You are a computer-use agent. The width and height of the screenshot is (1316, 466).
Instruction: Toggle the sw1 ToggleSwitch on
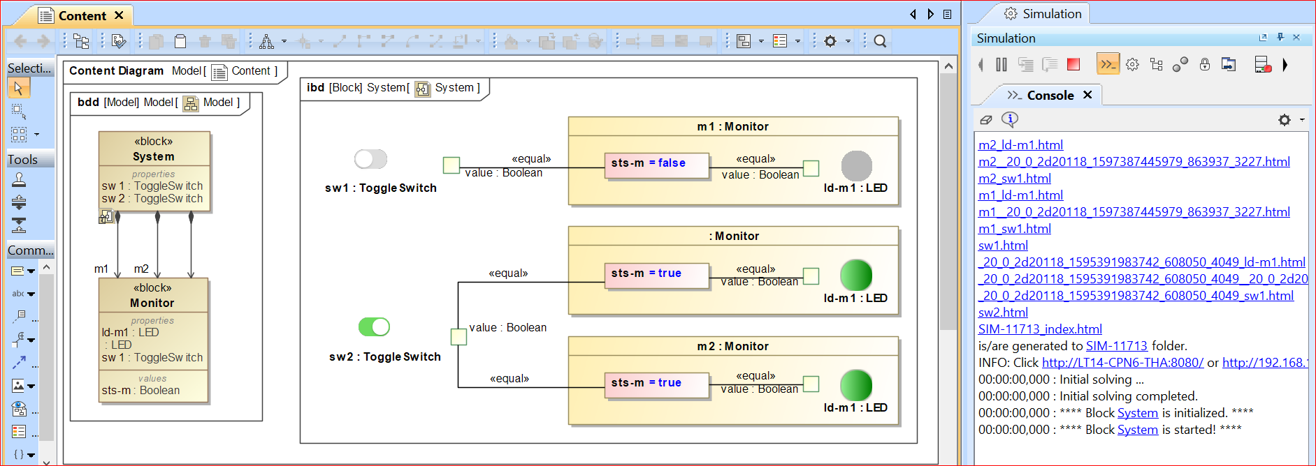(370, 159)
